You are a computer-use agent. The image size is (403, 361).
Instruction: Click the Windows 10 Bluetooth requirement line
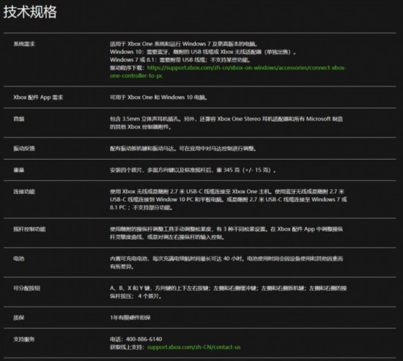tap(203, 52)
